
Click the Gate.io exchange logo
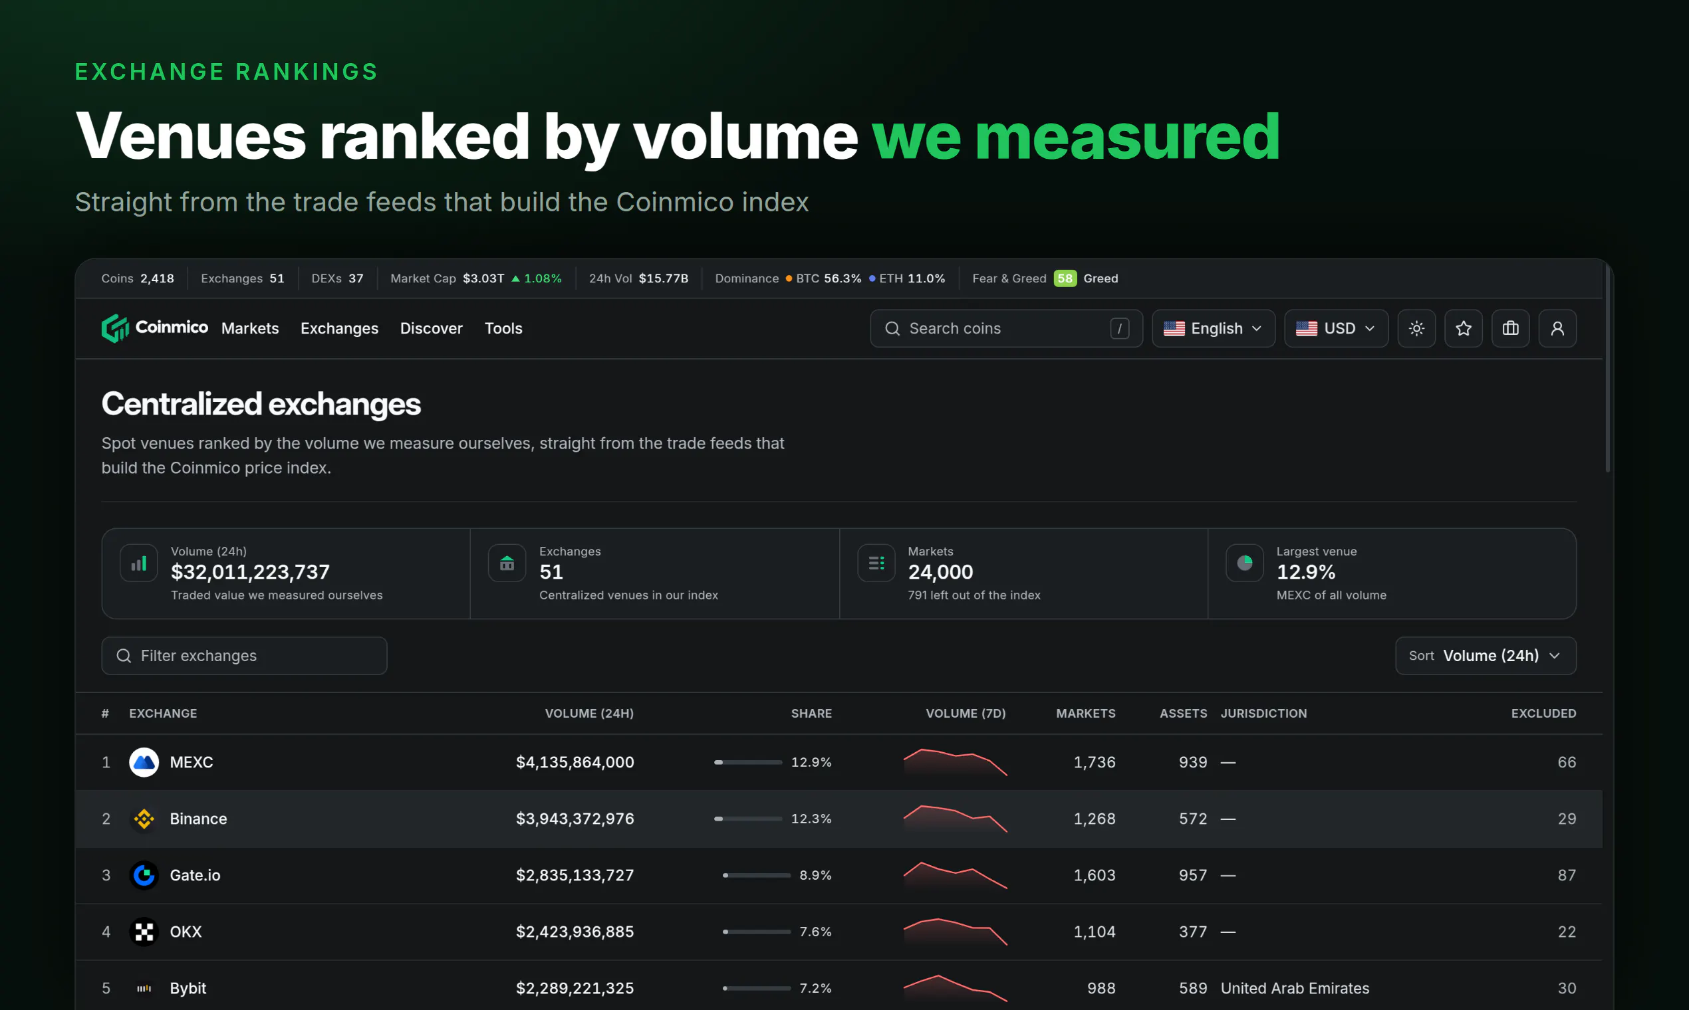click(144, 875)
